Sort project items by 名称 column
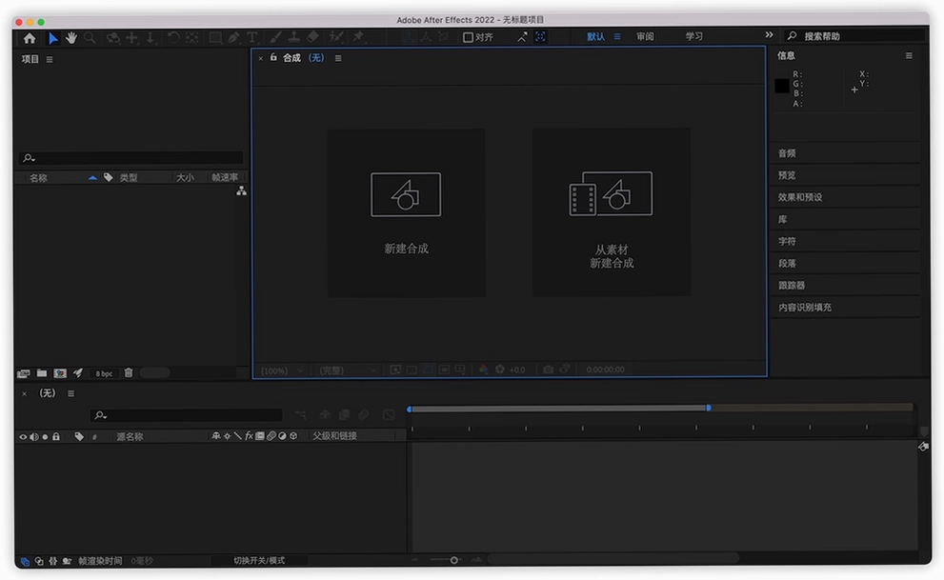Image resolution: width=944 pixels, height=580 pixels. [38, 178]
